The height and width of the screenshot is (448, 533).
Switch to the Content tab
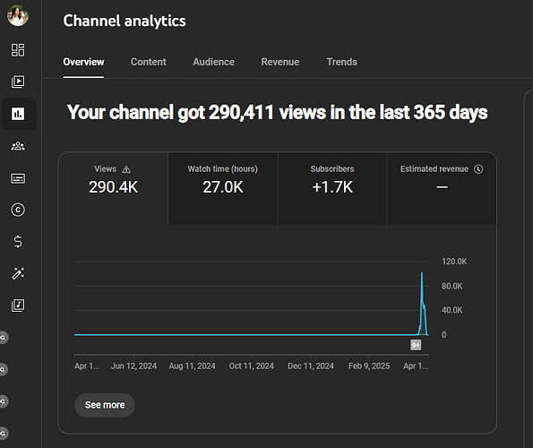pos(148,62)
